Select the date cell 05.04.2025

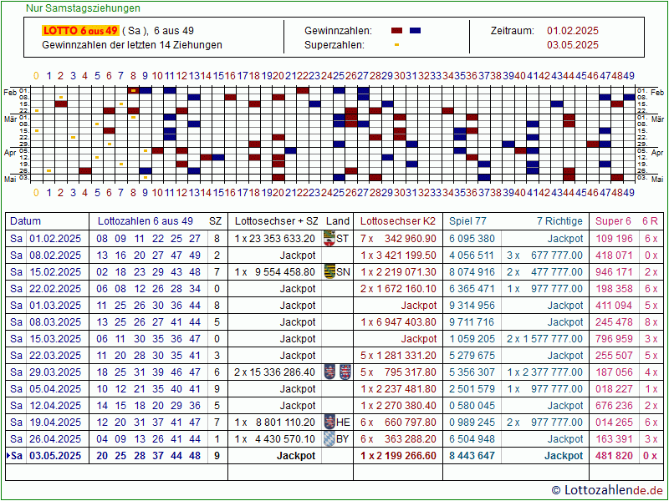(x=55, y=389)
